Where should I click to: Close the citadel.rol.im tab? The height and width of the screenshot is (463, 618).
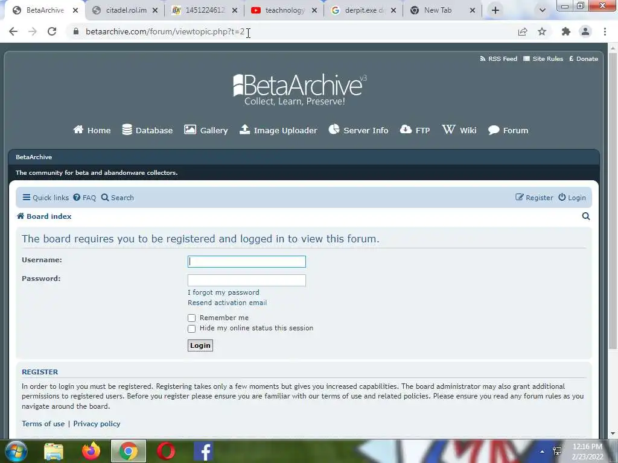(x=155, y=11)
